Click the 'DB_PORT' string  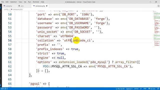point(68,14)
